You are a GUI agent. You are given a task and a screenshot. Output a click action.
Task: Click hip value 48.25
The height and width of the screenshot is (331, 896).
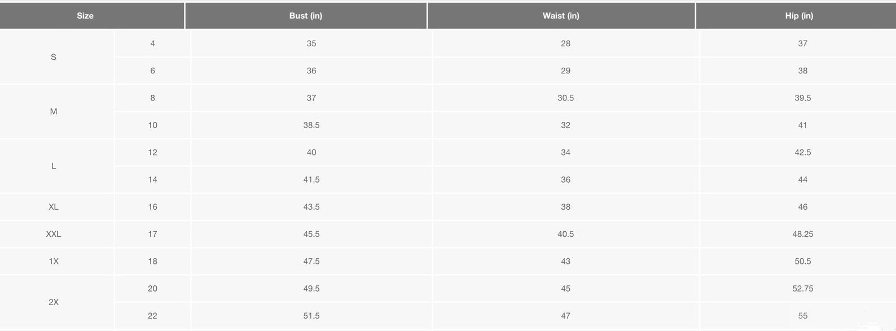click(x=802, y=234)
